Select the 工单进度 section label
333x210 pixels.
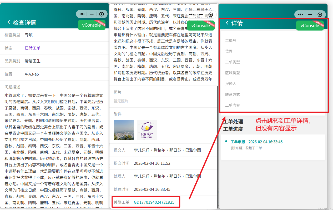pyautogui.click(x=234, y=129)
